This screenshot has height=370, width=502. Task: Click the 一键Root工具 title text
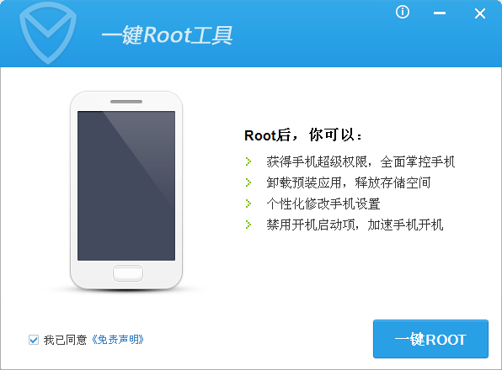click(x=167, y=34)
